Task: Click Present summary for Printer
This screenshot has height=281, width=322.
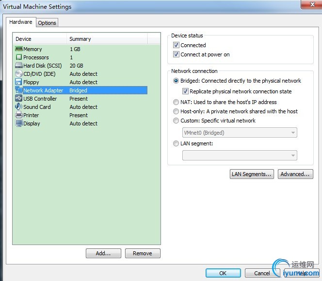Action: click(x=79, y=115)
